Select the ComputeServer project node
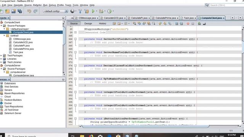This screenshot has width=244, height=137. [12, 65]
